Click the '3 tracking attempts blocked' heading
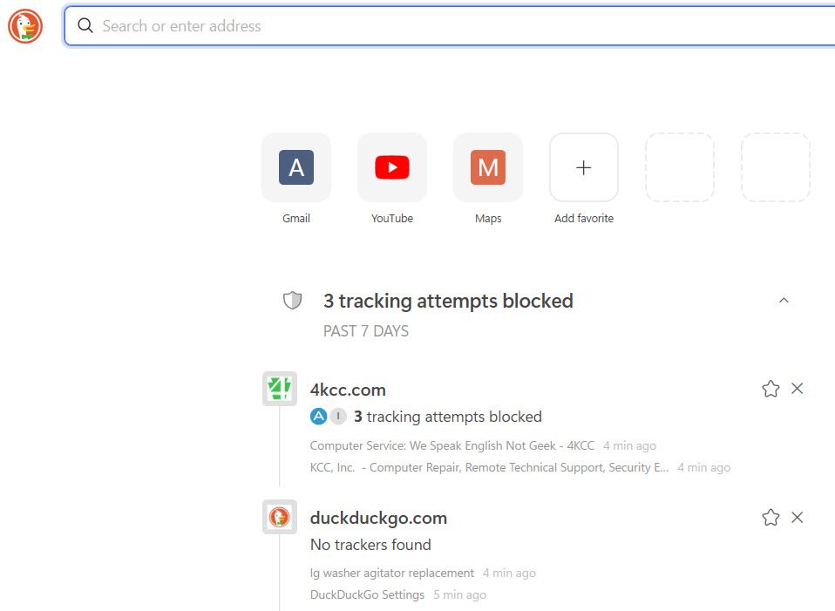The height and width of the screenshot is (611, 835). click(448, 301)
